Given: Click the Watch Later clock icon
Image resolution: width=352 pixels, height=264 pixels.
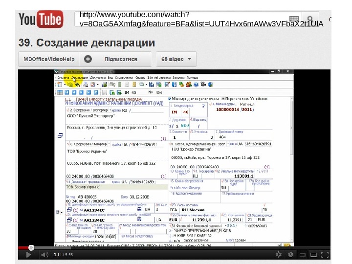Looking at the screenshot, I should [291, 255].
